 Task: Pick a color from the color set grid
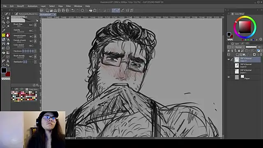coord(24,96)
